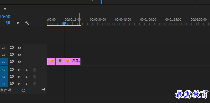This screenshot has width=210, height=103.
Task: Enable voice-over record on track A1
Action: coord(34,70)
